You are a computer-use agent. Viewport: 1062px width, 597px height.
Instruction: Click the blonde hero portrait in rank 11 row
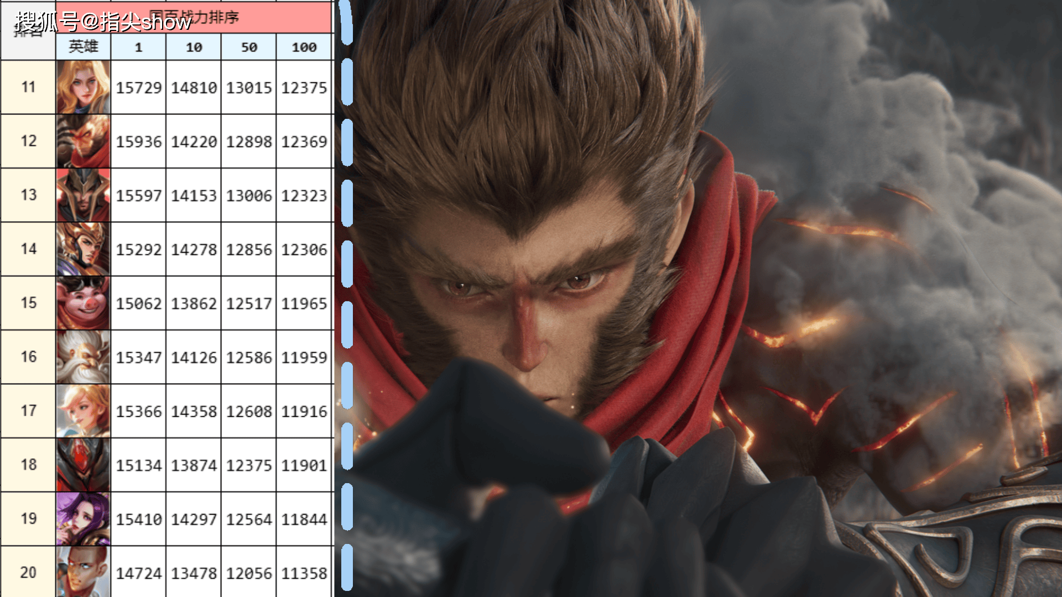(84, 87)
